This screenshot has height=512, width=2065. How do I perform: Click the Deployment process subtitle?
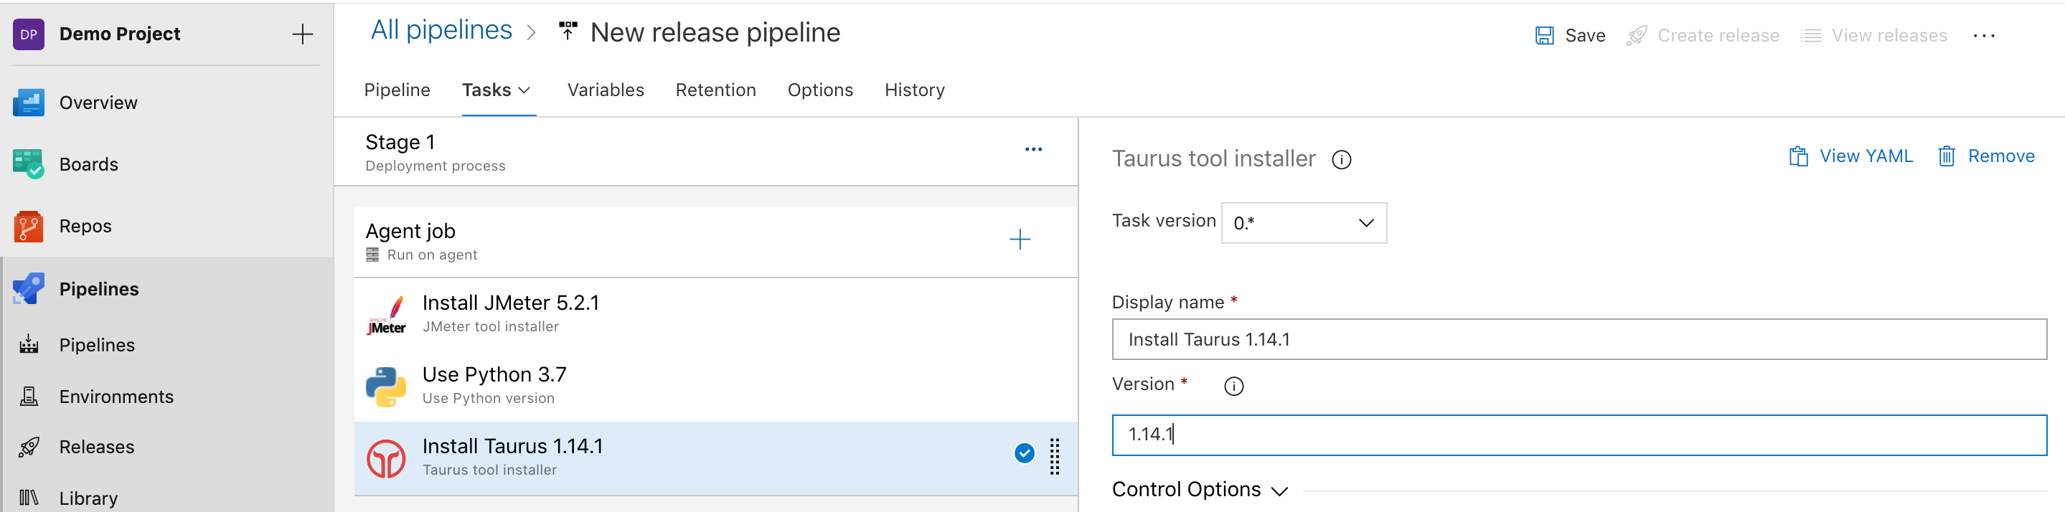click(x=436, y=166)
